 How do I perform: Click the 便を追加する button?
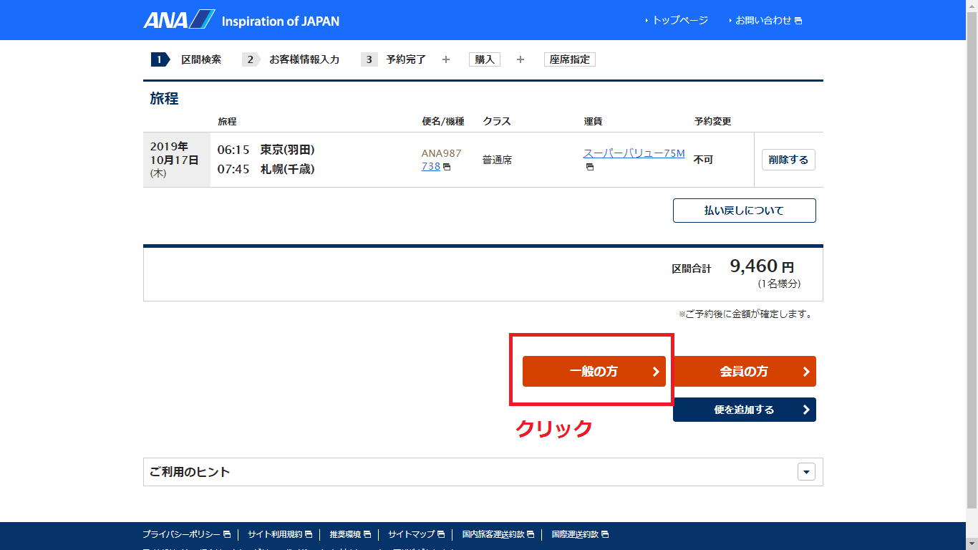coord(744,410)
